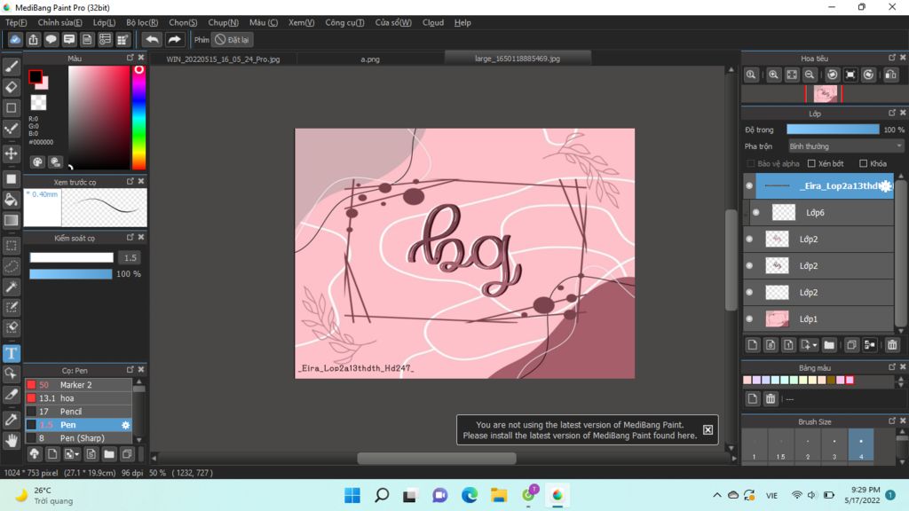Toggle visibility of _Eira_Lop2a13thd layer
The image size is (909, 511).
click(749, 186)
